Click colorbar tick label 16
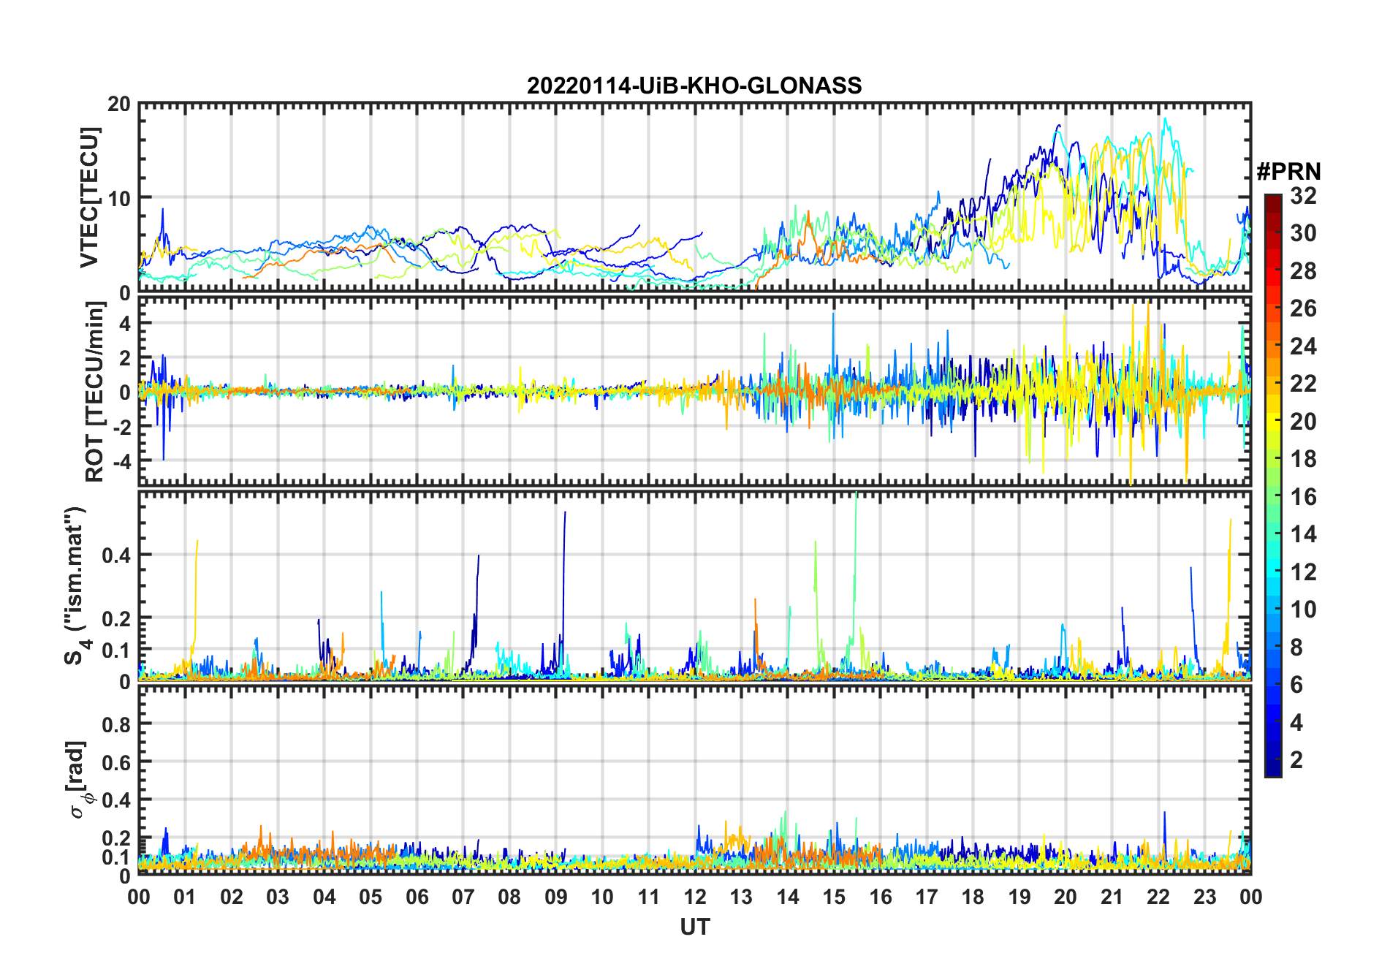This screenshot has height=972, width=1390. click(x=1303, y=497)
